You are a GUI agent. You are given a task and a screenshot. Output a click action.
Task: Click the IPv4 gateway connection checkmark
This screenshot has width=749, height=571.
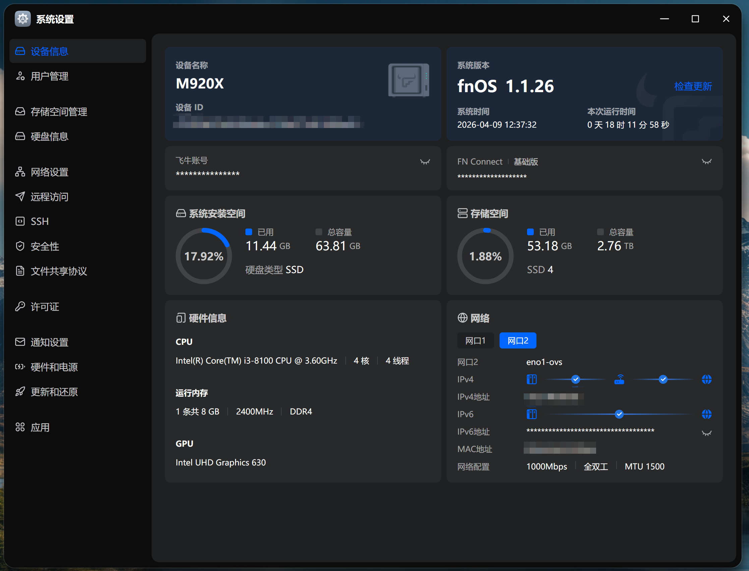pos(575,379)
